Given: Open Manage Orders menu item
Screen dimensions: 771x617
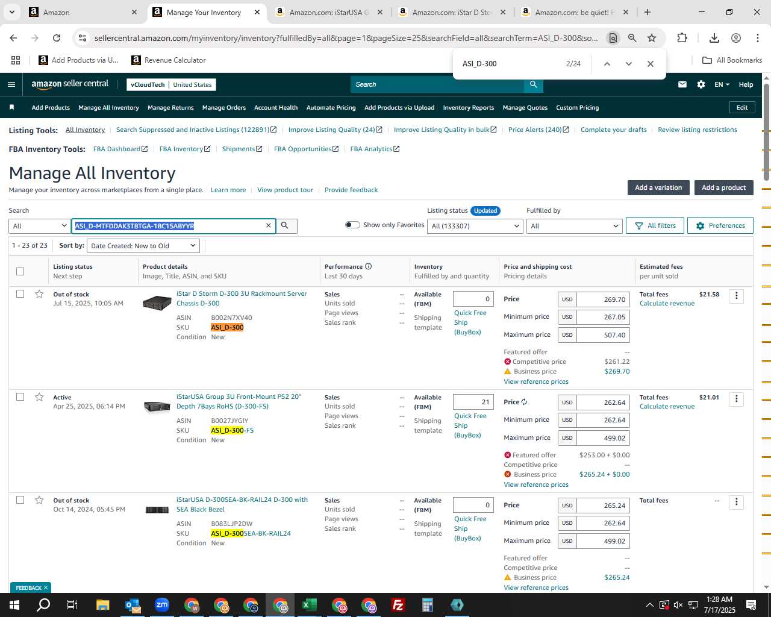Looking at the screenshot, I should pyautogui.click(x=224, y=108).
